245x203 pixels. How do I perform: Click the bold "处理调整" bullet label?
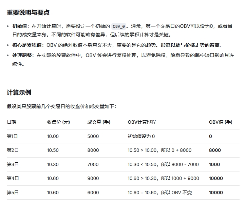tap(23, 55)
